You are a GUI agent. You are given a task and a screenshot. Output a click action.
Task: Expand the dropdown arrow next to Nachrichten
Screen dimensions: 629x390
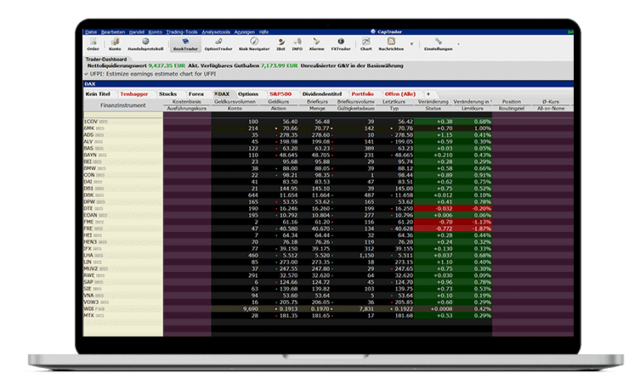(x=411, y=43)
